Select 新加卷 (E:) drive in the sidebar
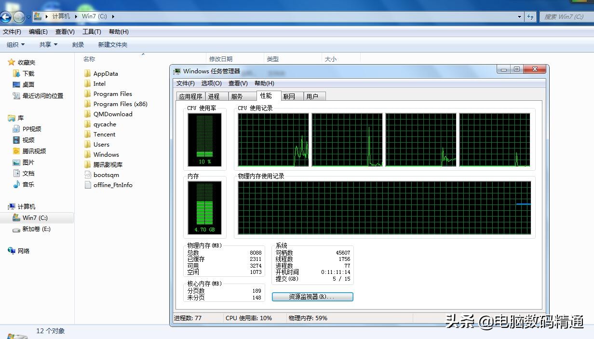The height and width of the screenshot is (339, 594). pos(36,229)
